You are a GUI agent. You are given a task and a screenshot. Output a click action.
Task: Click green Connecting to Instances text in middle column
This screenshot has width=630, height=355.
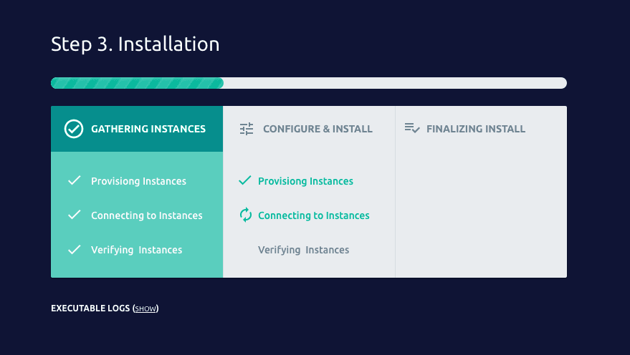click(313, 216)
